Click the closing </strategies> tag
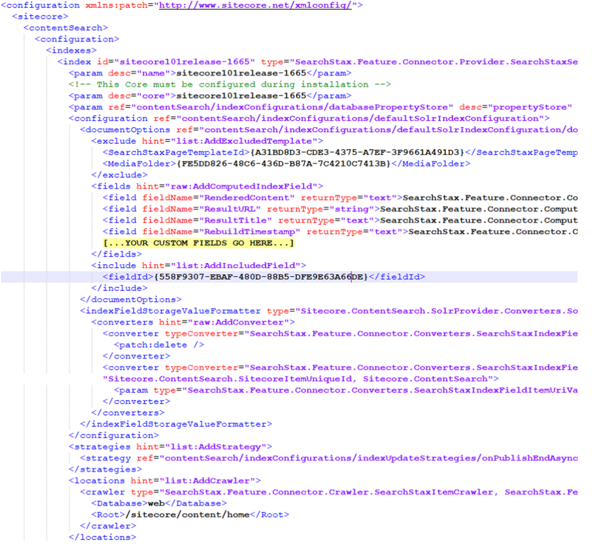592x548 pixels. pos(105,469)
